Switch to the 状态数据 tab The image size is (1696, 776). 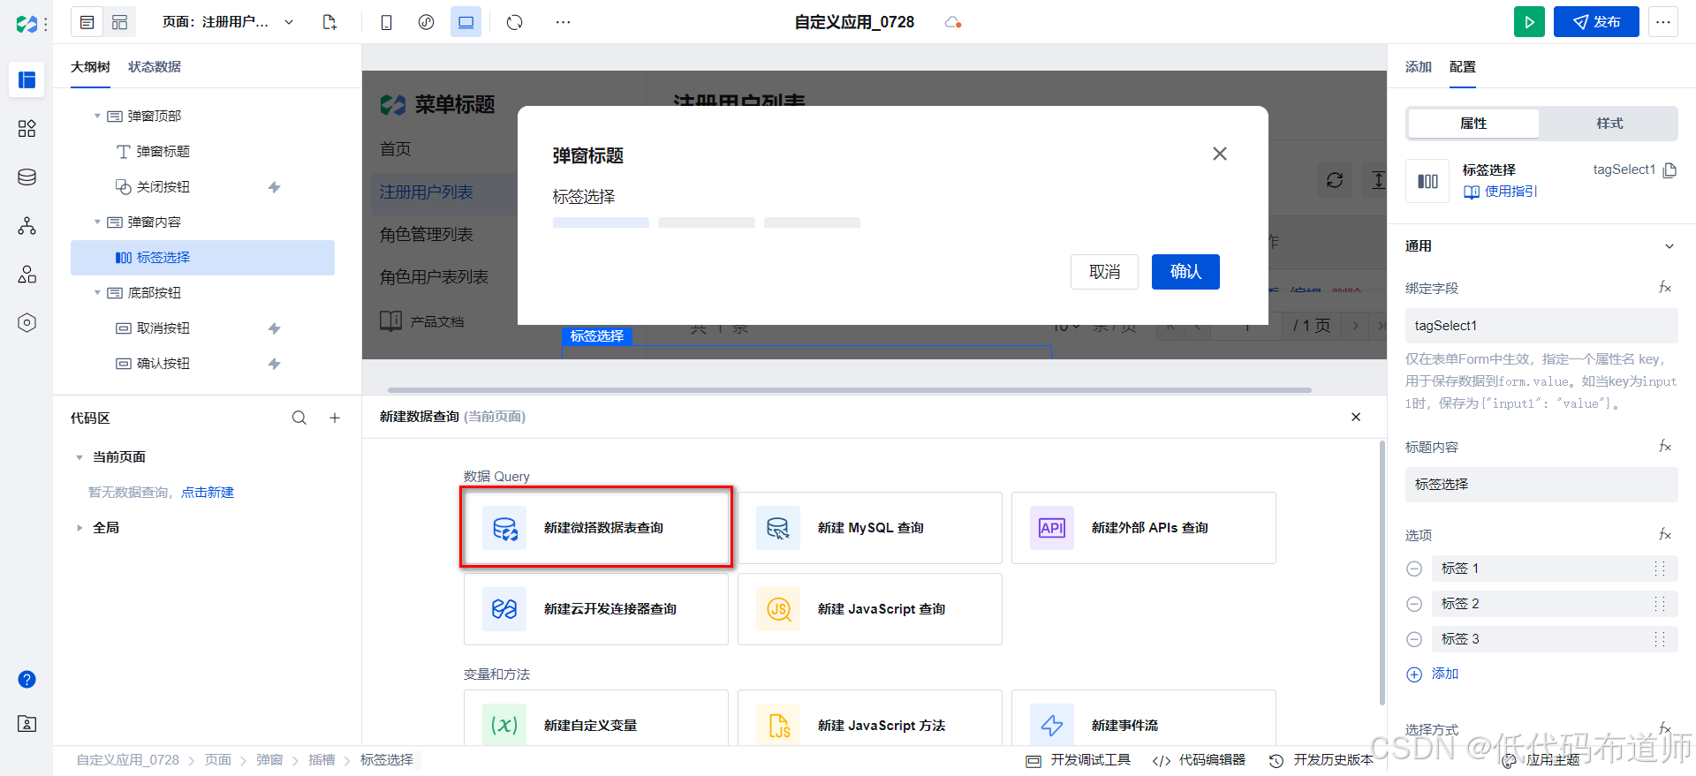coord(155,67)
